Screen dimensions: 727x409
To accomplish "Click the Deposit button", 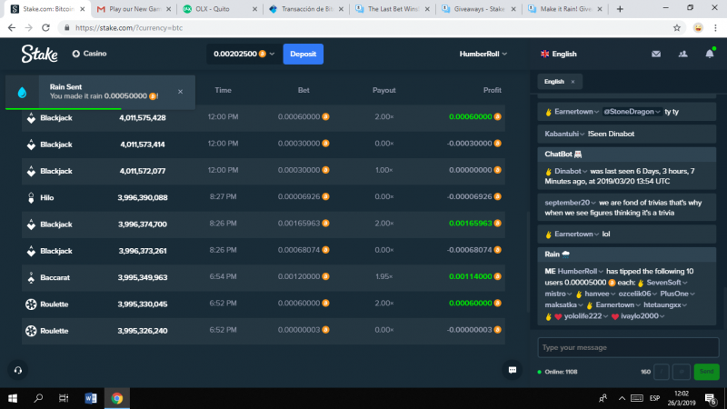I will [x=304, y=54].
